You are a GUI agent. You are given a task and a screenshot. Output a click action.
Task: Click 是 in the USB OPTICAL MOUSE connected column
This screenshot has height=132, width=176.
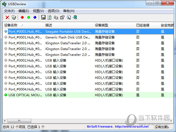click(138, 95)
